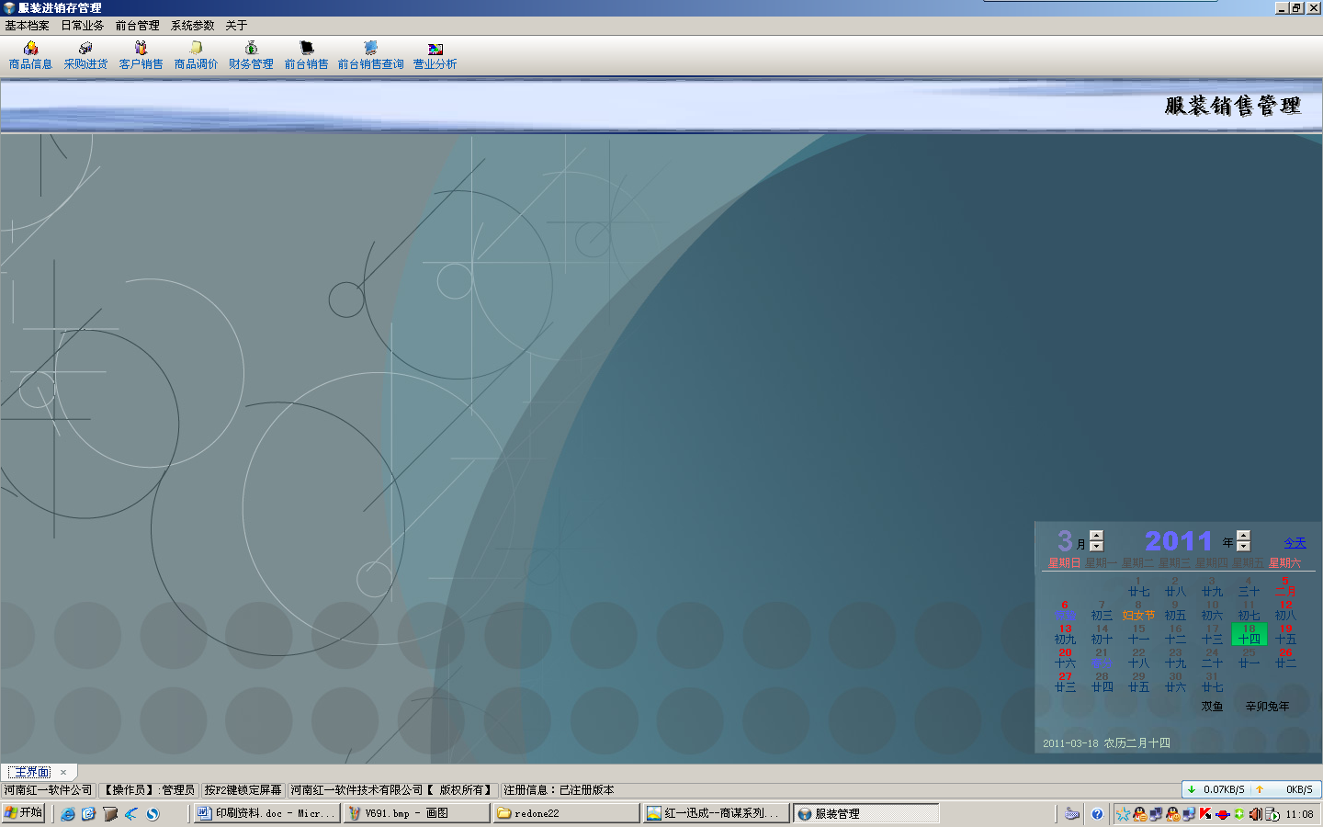Open the 系统参数 menu
1323x827 pixels.
click(192, 26)
